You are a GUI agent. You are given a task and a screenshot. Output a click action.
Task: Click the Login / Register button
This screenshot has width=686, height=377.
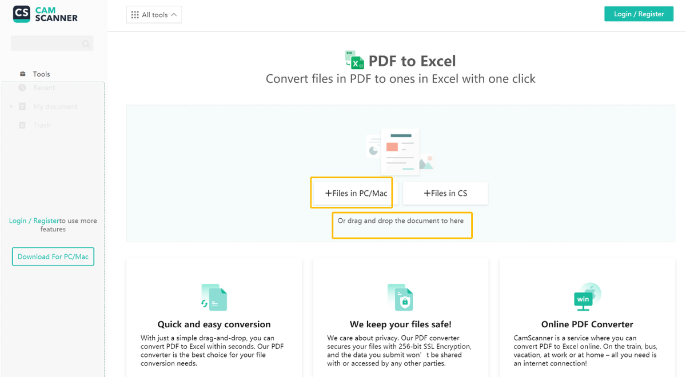coord(639,14)
